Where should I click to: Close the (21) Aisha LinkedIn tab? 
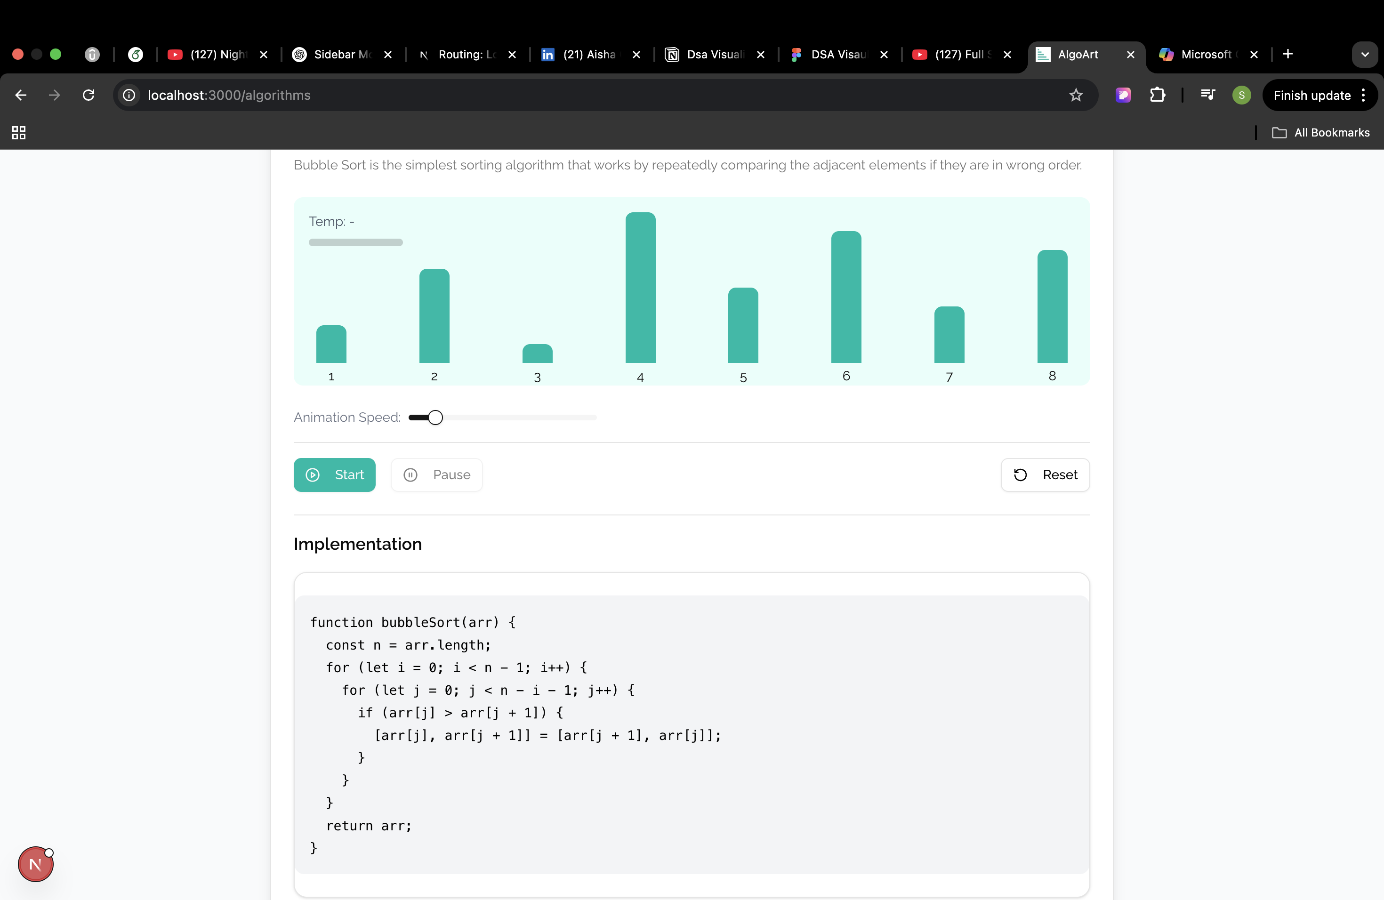click(636, 55)
